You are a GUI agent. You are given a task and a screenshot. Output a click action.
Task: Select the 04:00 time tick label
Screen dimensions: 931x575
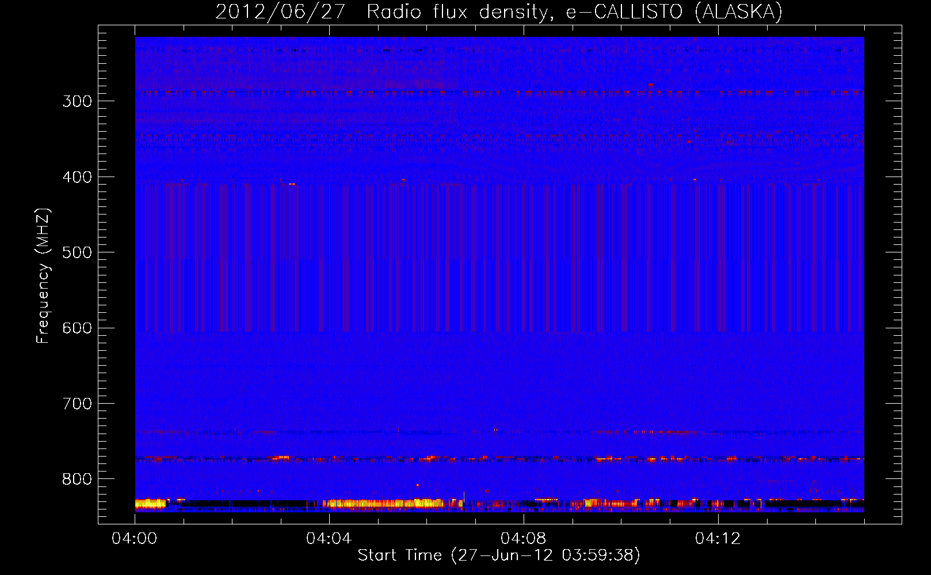[135, 539]
